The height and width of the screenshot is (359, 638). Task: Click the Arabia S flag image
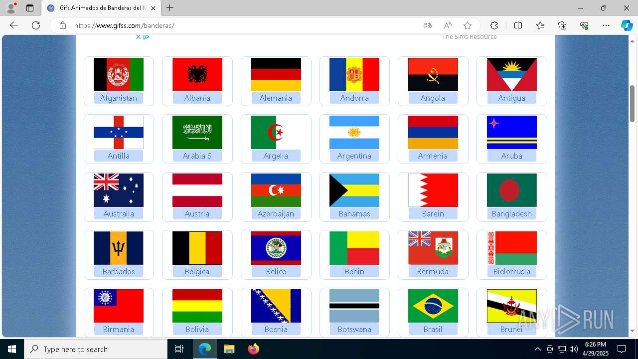[197, 132]
